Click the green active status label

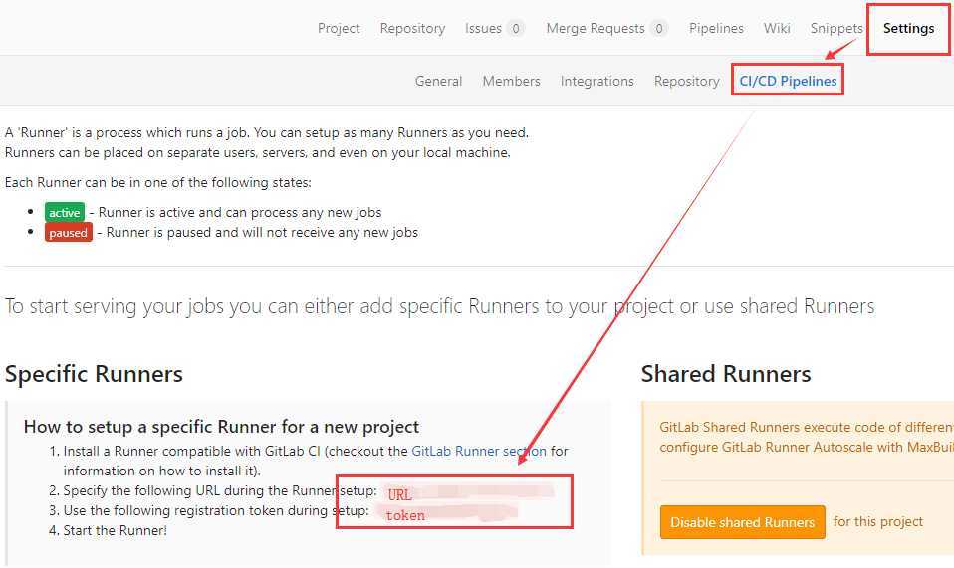65,213
